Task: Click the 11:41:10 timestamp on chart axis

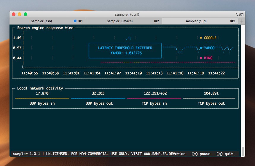Action: click(133, 73)
